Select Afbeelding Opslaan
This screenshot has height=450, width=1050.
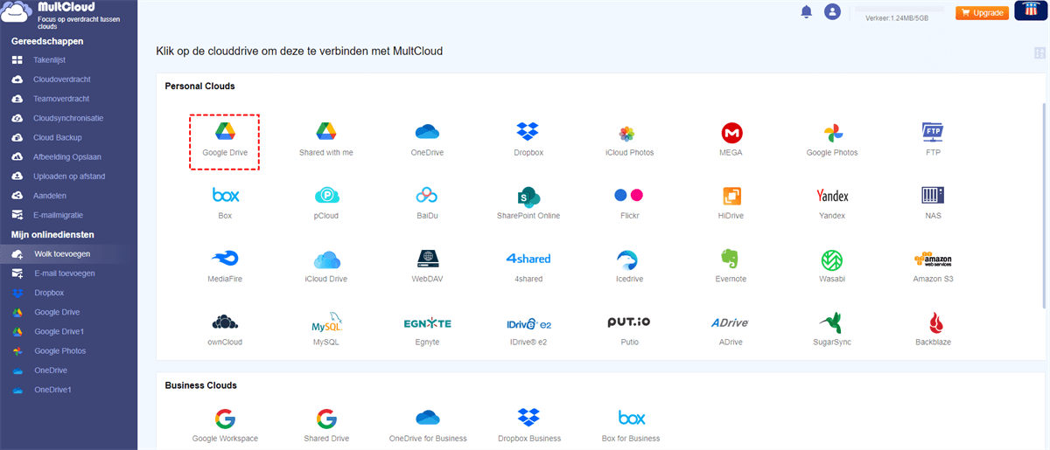click(68, 157)
